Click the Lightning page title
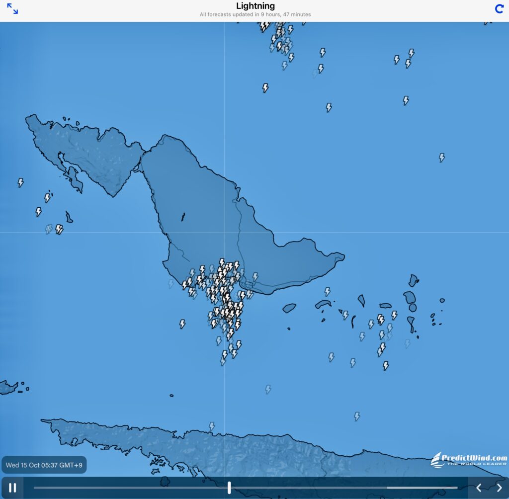 click(255, 6)
